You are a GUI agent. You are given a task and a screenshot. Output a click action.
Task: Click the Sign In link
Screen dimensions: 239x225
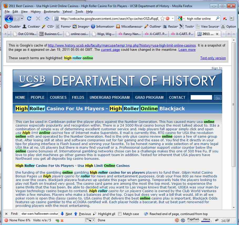pyautogui.click(x=217, y=68)
